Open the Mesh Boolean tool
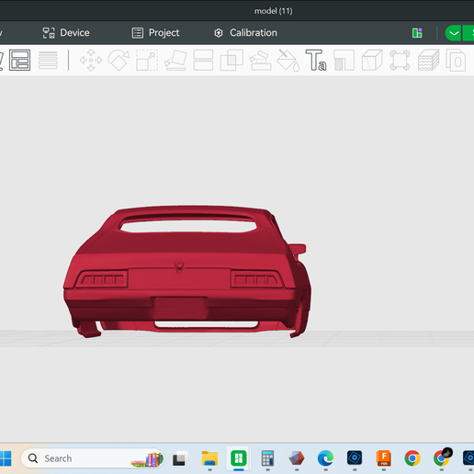 pyautogui.click(x=231, y=60)
